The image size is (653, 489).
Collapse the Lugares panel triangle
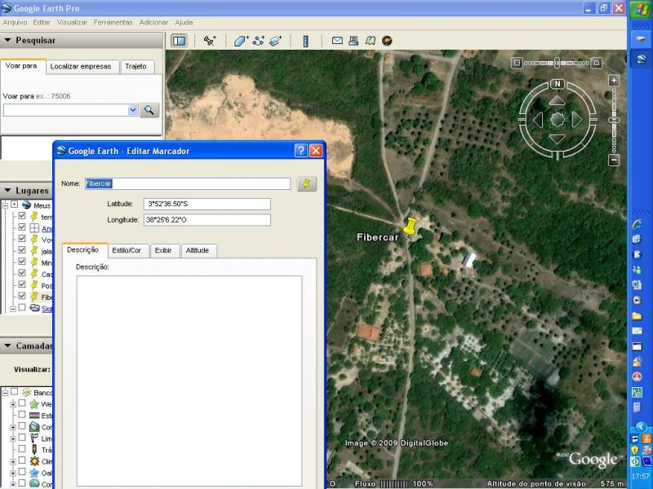[7, 191]
